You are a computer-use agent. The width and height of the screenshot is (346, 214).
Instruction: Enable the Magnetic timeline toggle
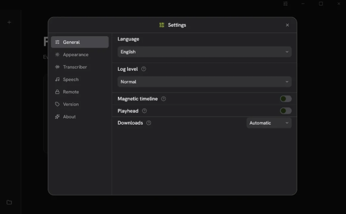[286, 99]
